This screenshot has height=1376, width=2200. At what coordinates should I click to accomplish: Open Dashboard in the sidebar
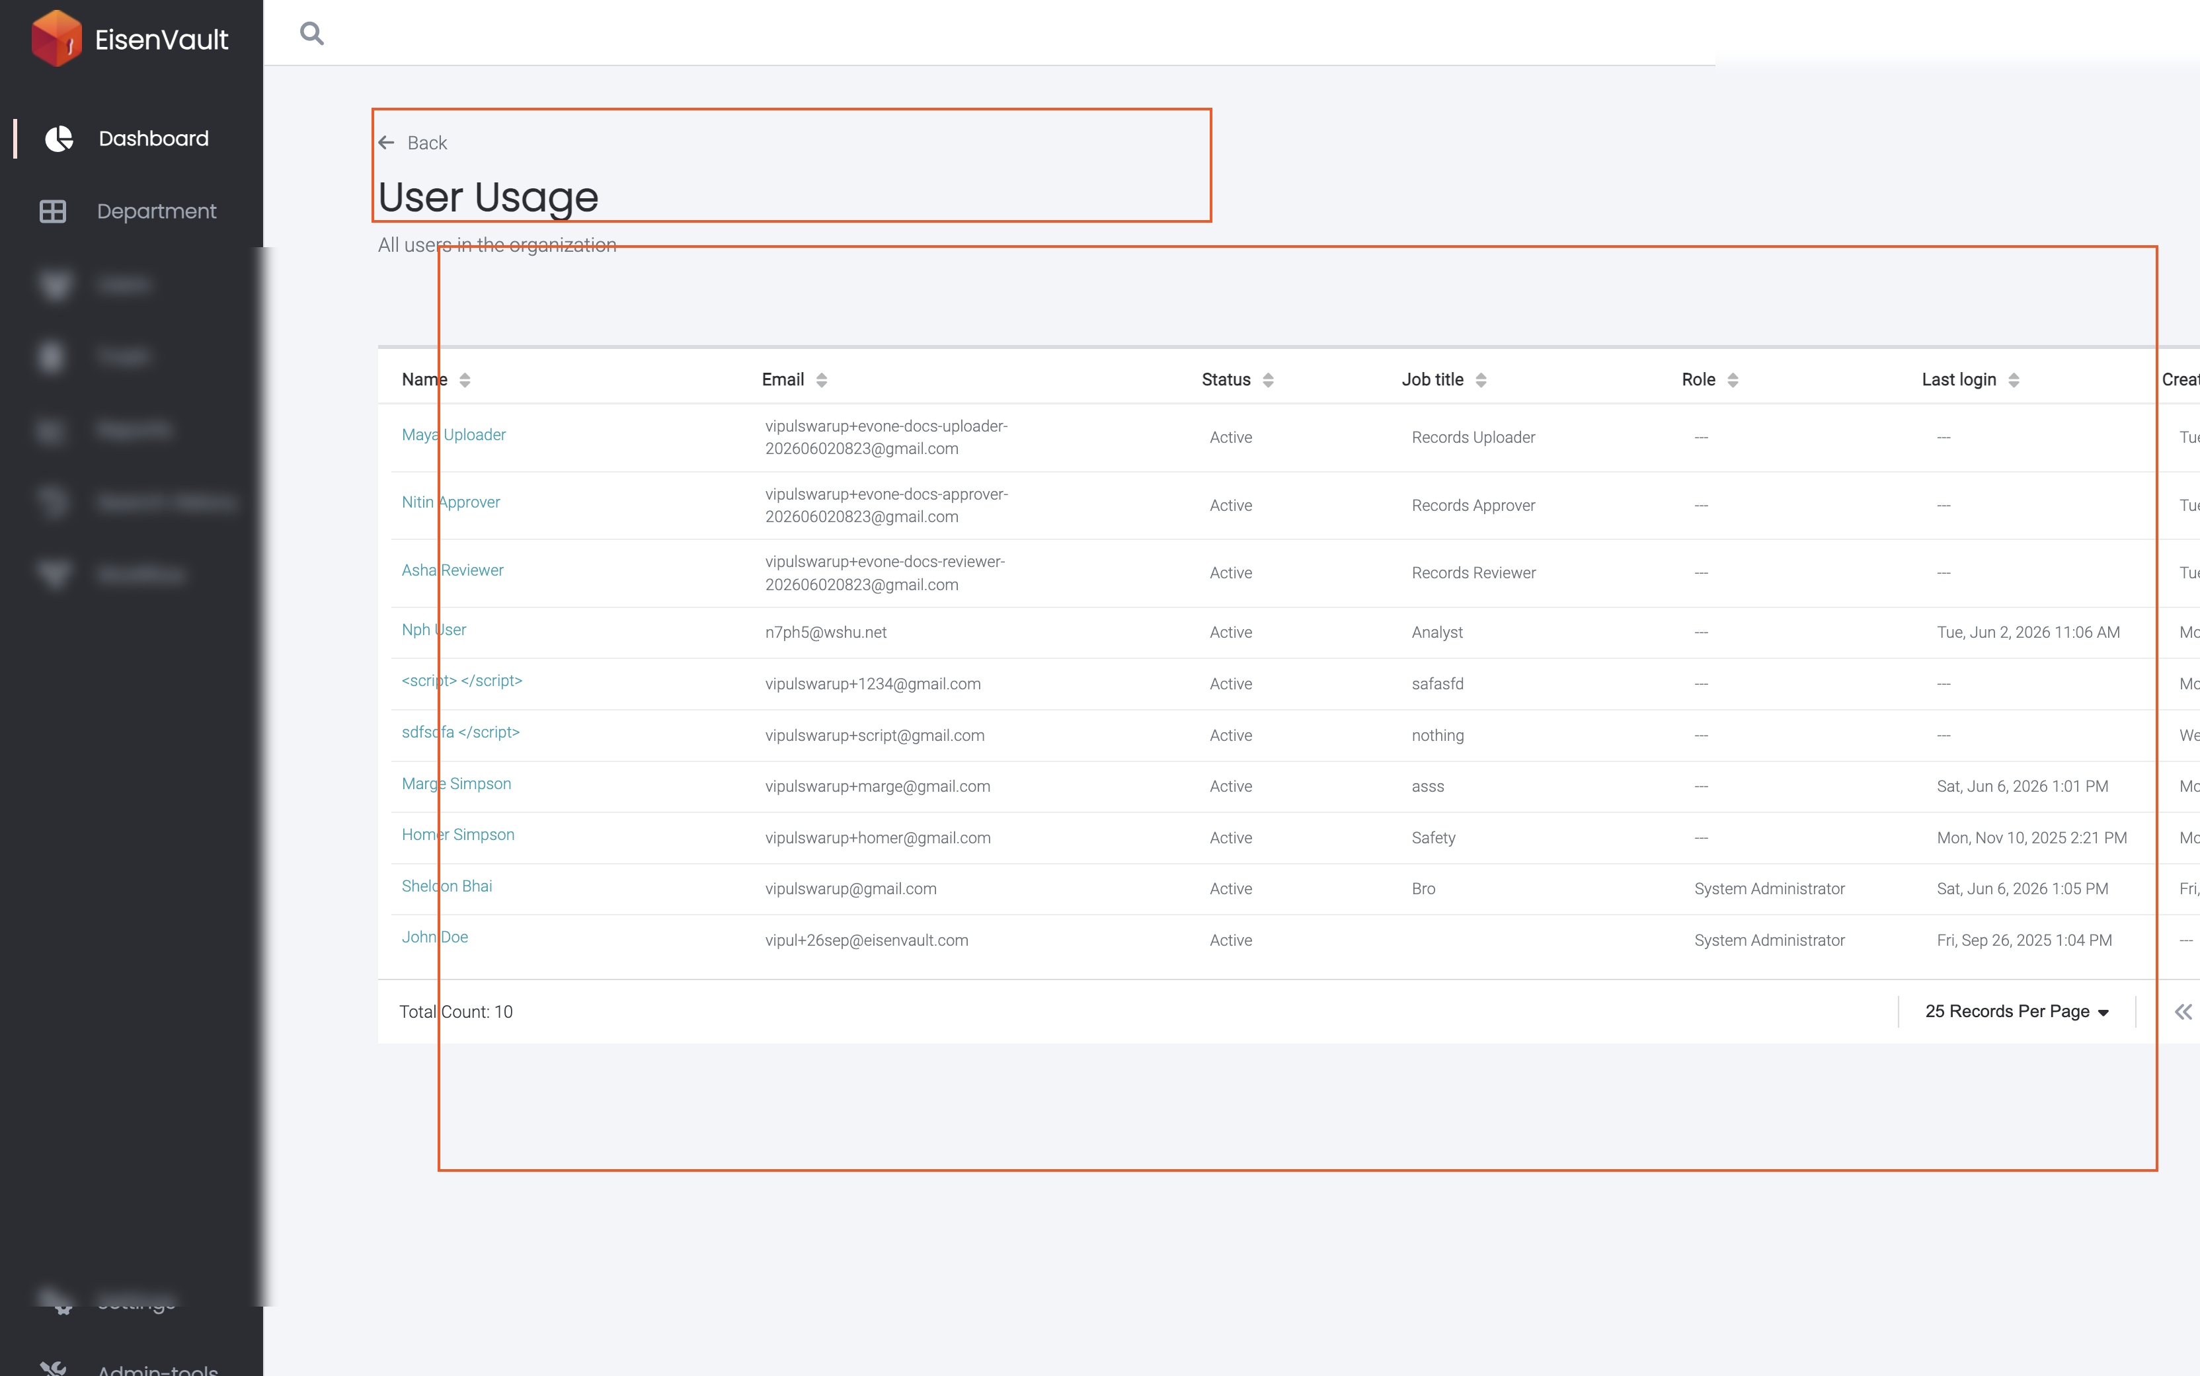153,138
